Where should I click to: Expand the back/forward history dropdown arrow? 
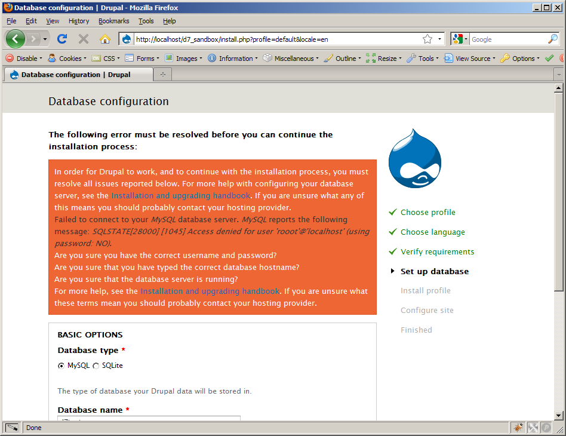coord(45,39)
